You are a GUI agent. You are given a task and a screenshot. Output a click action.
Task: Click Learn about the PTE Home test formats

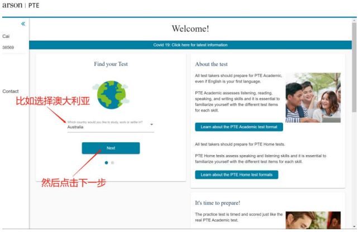[x=237, y=175]
